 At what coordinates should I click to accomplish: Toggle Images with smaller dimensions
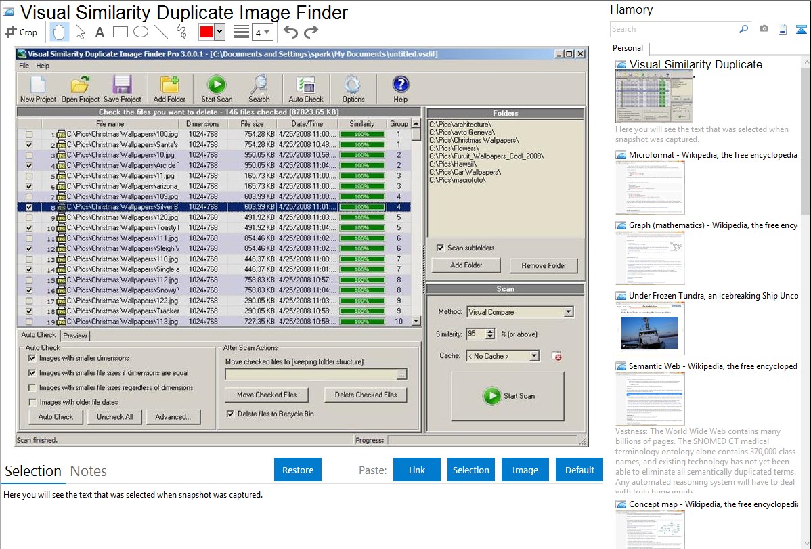point(32,358)
